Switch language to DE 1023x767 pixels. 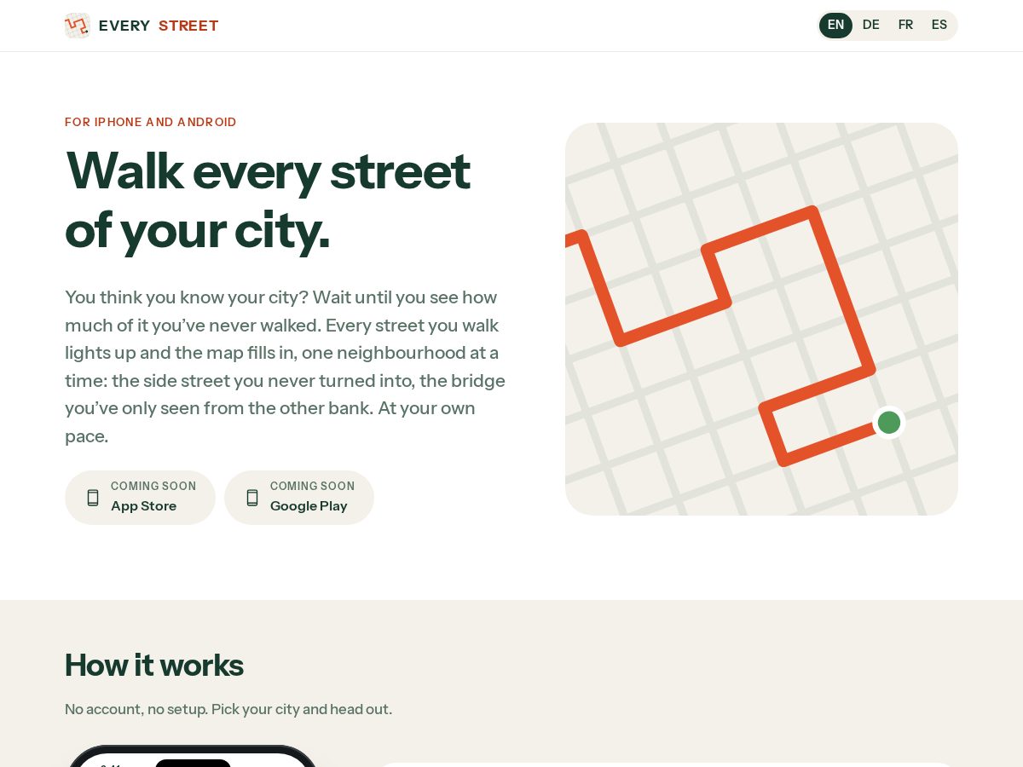point(870,26)
